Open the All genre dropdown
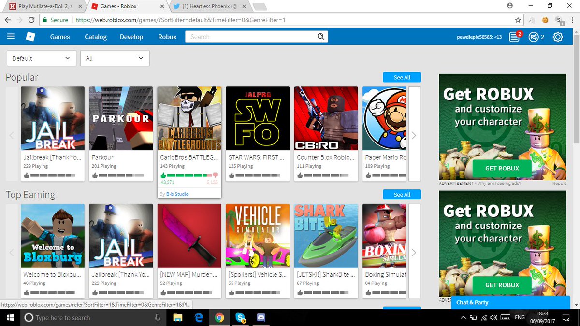Screen dimensions: 580x326 (x=115, y=58)
